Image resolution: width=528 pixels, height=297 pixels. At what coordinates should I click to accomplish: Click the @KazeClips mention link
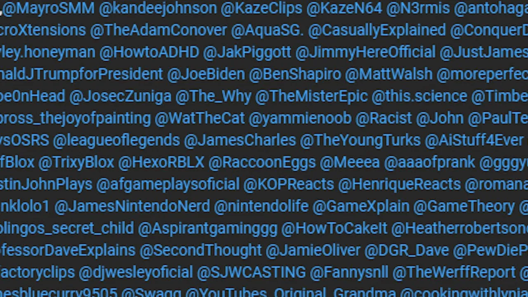tap(262, 8)
